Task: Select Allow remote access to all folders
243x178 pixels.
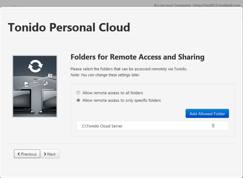Action: click(78, 93)
